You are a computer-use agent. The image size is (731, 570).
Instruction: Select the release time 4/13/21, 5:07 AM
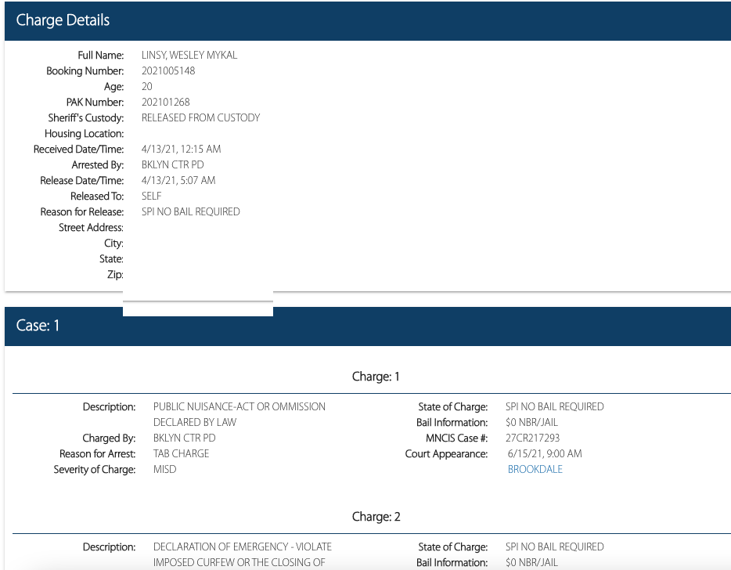click(x=178, y=181)
